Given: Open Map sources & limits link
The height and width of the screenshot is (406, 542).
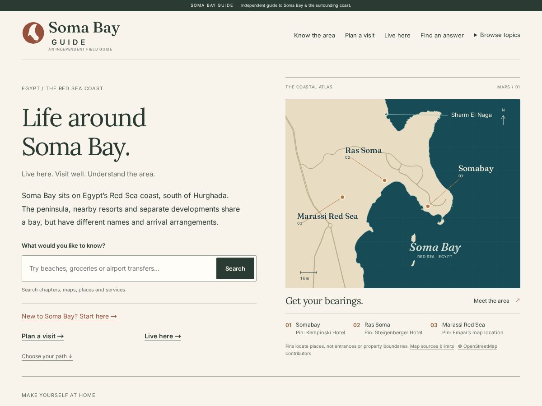Looking at the screenshot, I should click(x=432, y=346).
